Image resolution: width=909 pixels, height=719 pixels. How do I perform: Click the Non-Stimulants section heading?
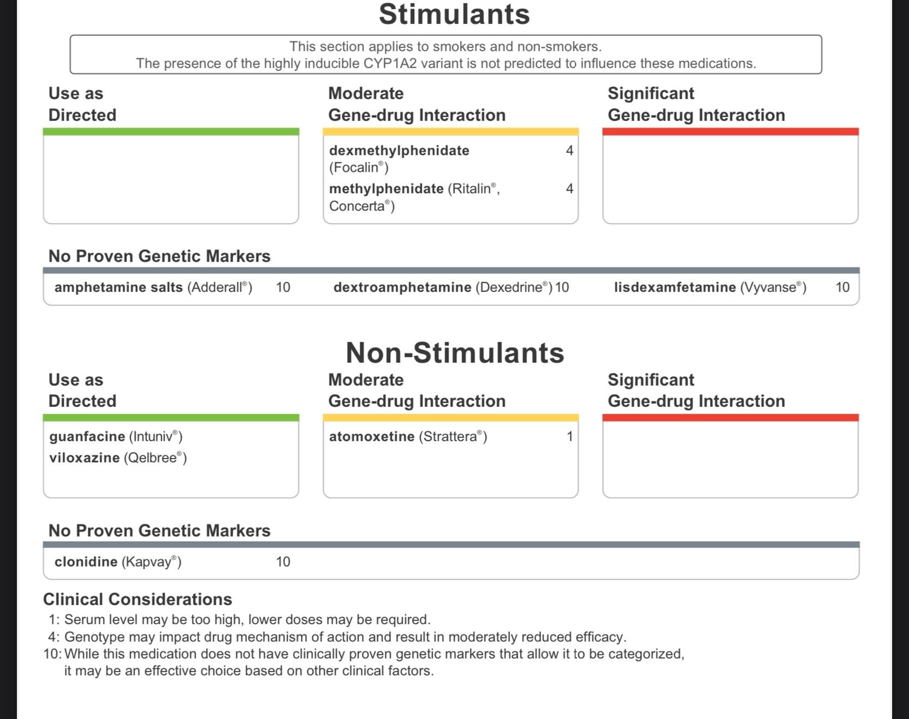pos(455,352)
